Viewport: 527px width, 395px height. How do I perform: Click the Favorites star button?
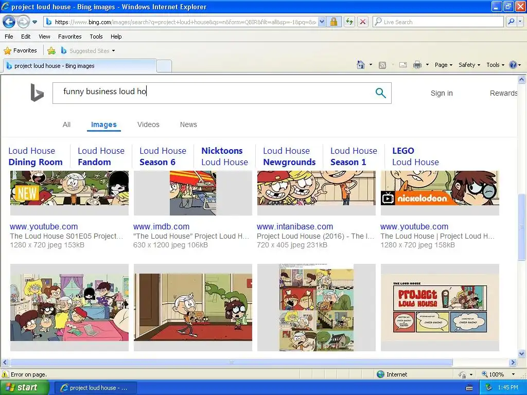(x=20, y=51)
